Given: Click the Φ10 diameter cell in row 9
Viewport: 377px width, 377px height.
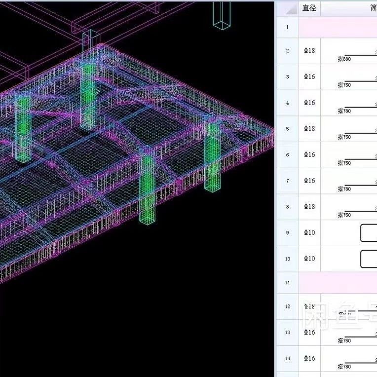Looking at the screenshot, I should (x=309, y=233).
